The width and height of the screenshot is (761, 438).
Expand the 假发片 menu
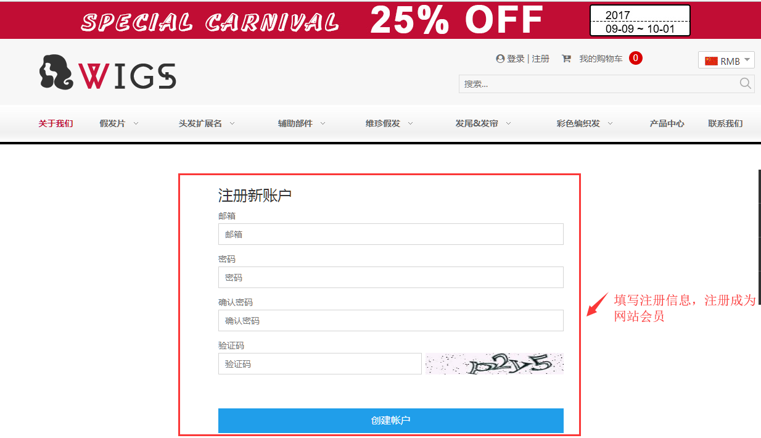(x=118, y=123)
